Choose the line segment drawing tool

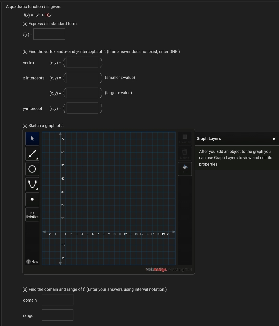point(32,154)
